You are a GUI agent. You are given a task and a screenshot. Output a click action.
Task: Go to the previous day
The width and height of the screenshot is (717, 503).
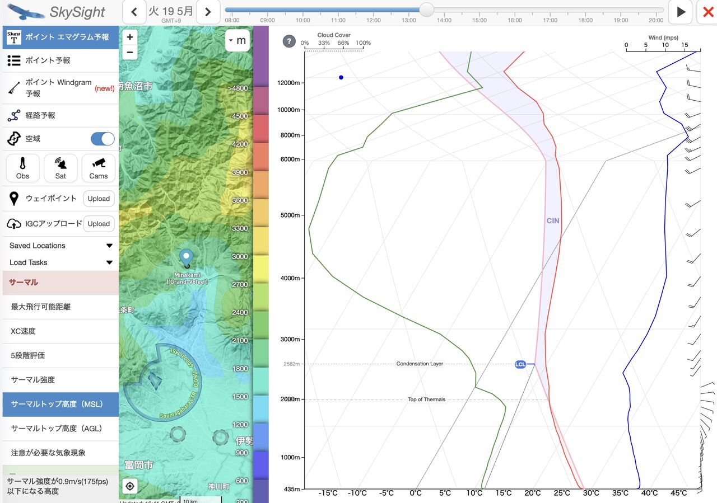click(134, 12)
